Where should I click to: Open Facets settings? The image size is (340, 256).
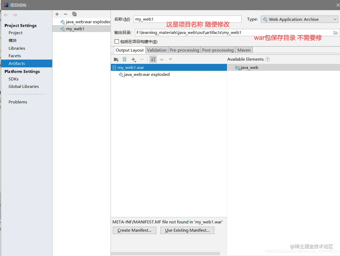click(x=15, y=56)
